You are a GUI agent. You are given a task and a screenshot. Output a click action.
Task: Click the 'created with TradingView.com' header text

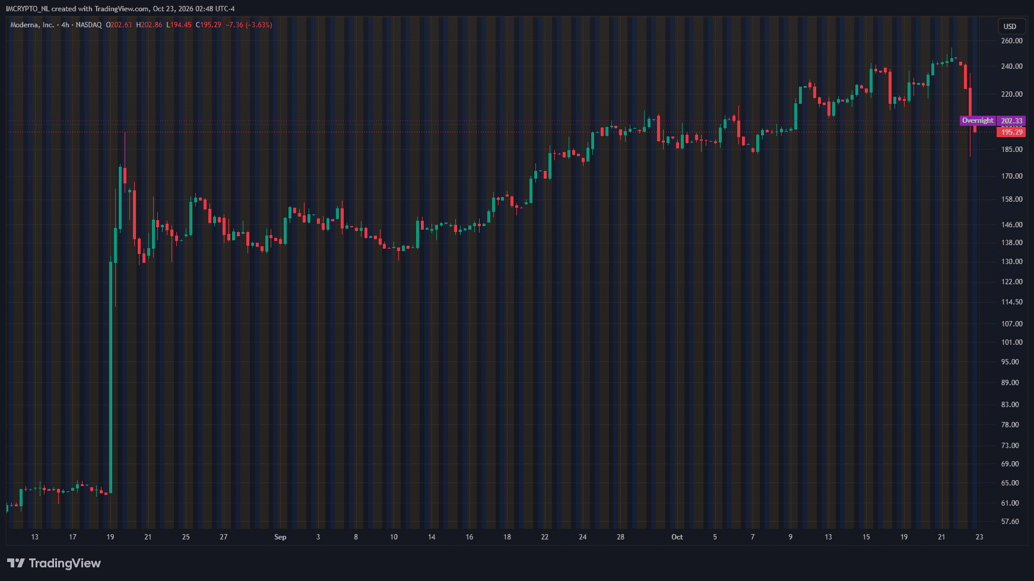coord(100,9)
